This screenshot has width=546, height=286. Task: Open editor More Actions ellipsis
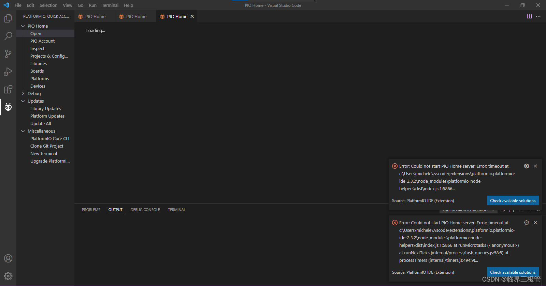(538, 16)
